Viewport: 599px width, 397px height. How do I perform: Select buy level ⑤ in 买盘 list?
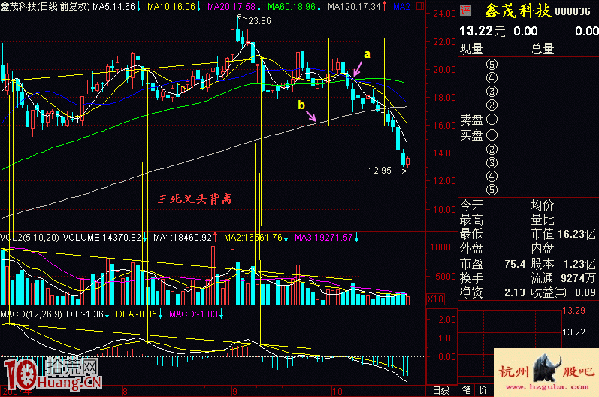coord(492,190)
